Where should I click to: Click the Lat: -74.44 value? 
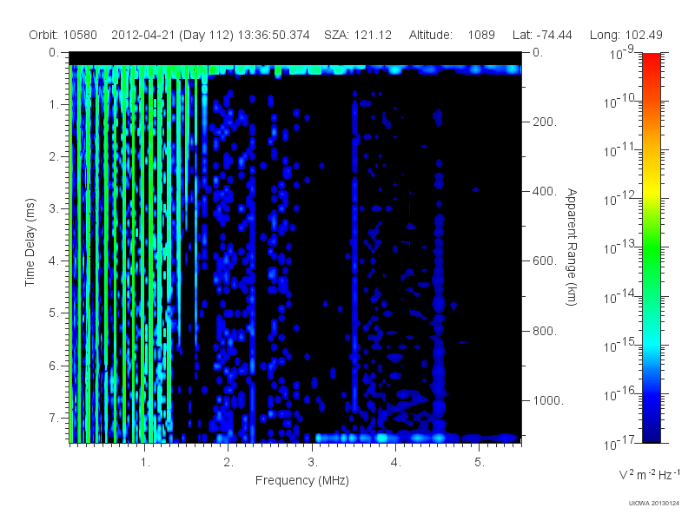point(542,35)
